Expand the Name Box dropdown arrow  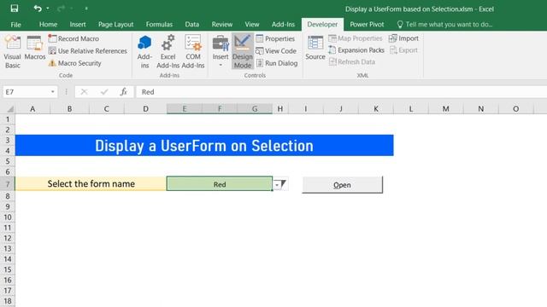tap(53, 92)
